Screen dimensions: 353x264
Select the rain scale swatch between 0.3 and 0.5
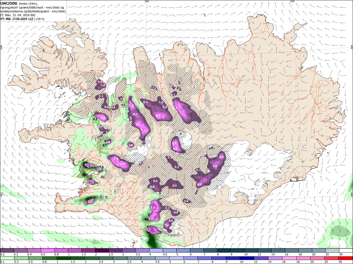(21, 258)
